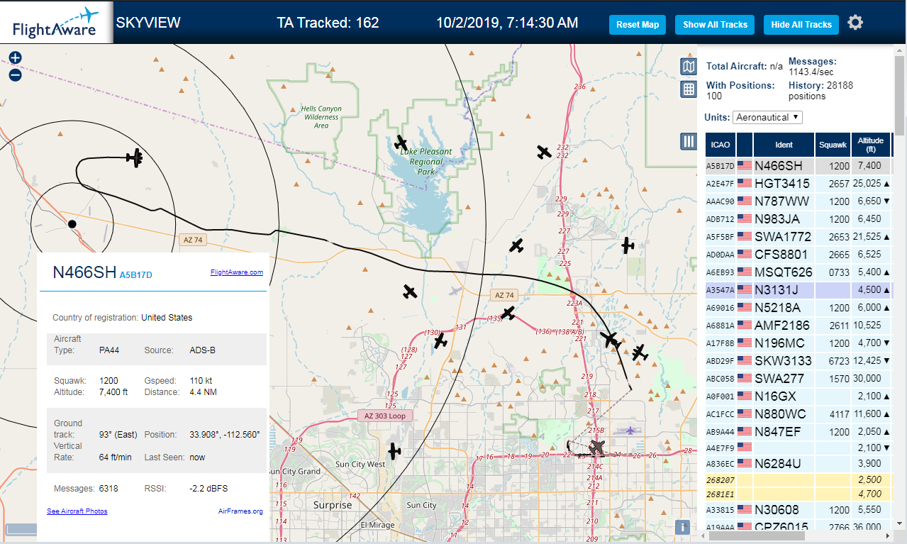
Task: Click ICAO code A5B17D in info panel
Action: coord(136,275)
